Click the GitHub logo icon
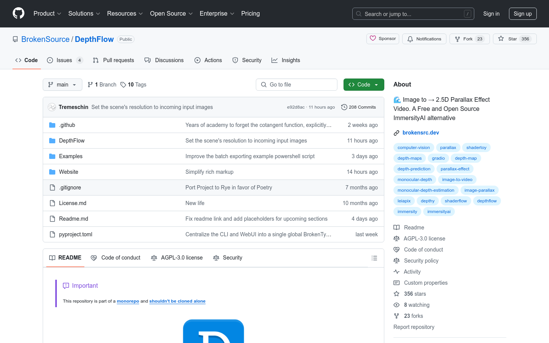Viewport: 549px width, 343px height. point(18,13)
